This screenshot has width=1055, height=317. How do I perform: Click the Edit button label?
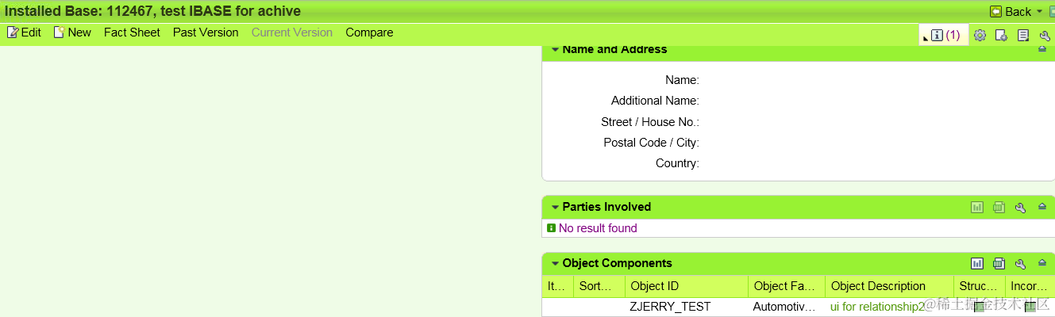[31, 32]
